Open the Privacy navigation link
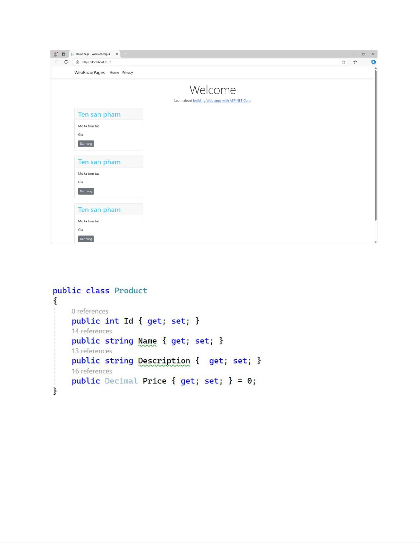 click(128, 73)
